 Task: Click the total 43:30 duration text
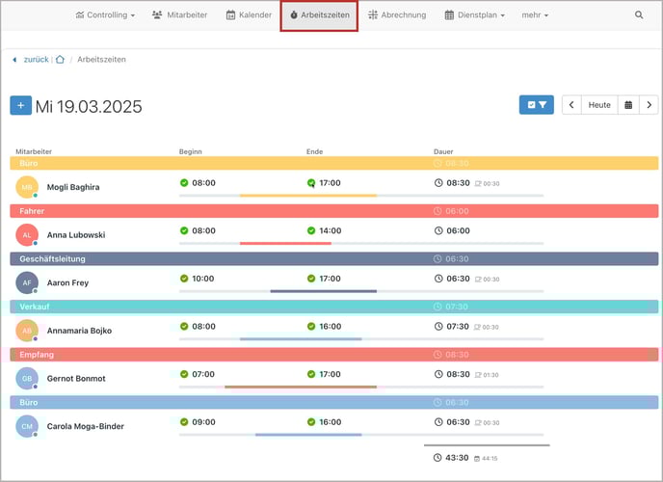(x=457, y=458)
